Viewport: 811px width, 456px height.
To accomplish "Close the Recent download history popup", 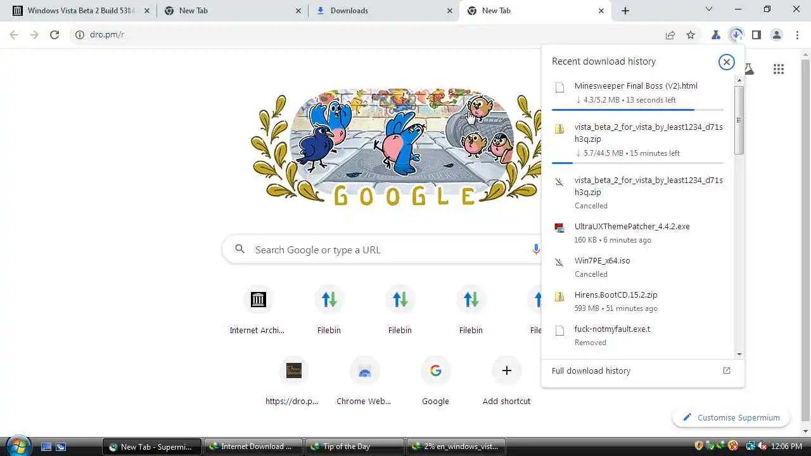I will tap(726, 61).
